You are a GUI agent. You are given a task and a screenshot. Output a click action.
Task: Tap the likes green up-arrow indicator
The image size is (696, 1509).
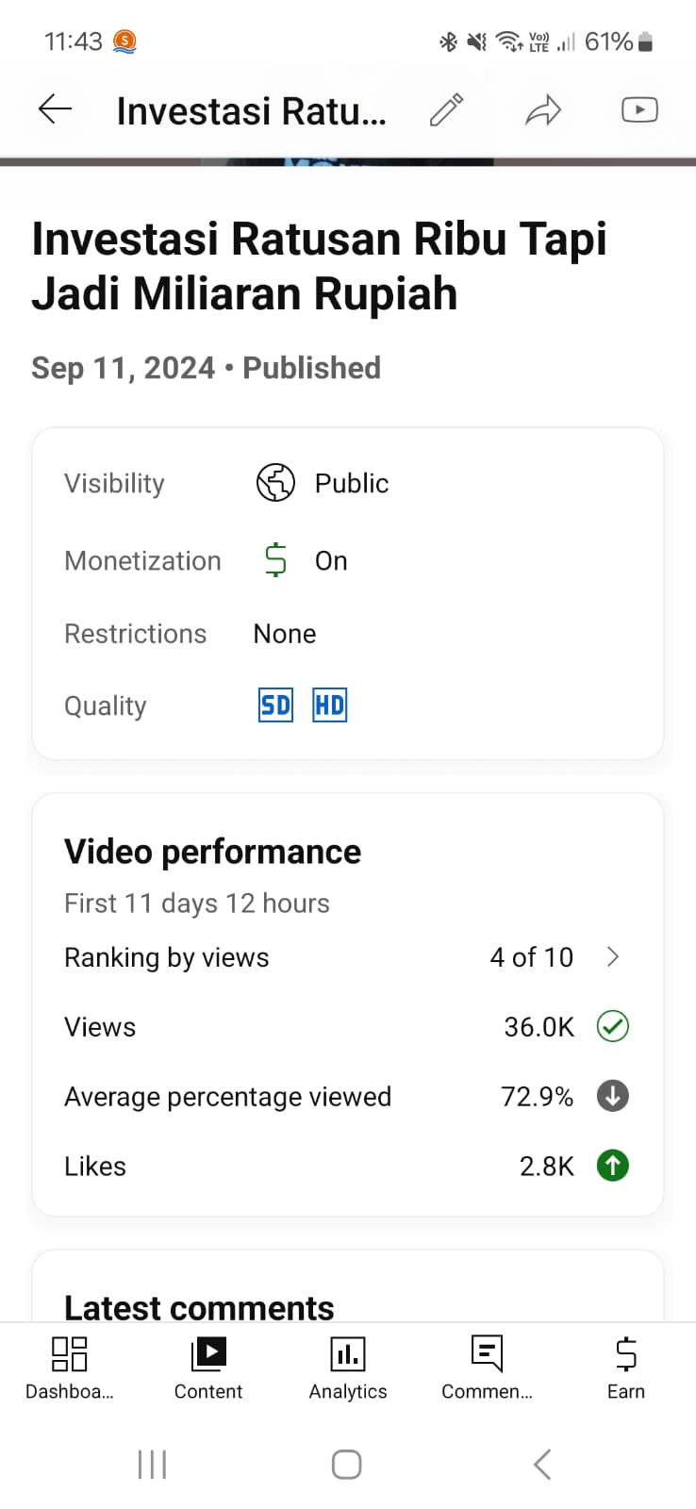pos(613,1166)
